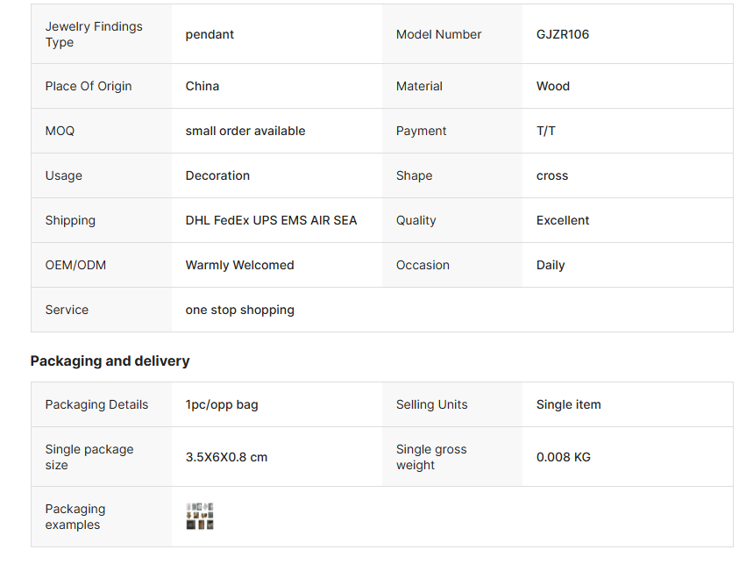Click the 3.5X6X0.8 cm package size
Screen dimensions: 746x564
click(226, 457)
